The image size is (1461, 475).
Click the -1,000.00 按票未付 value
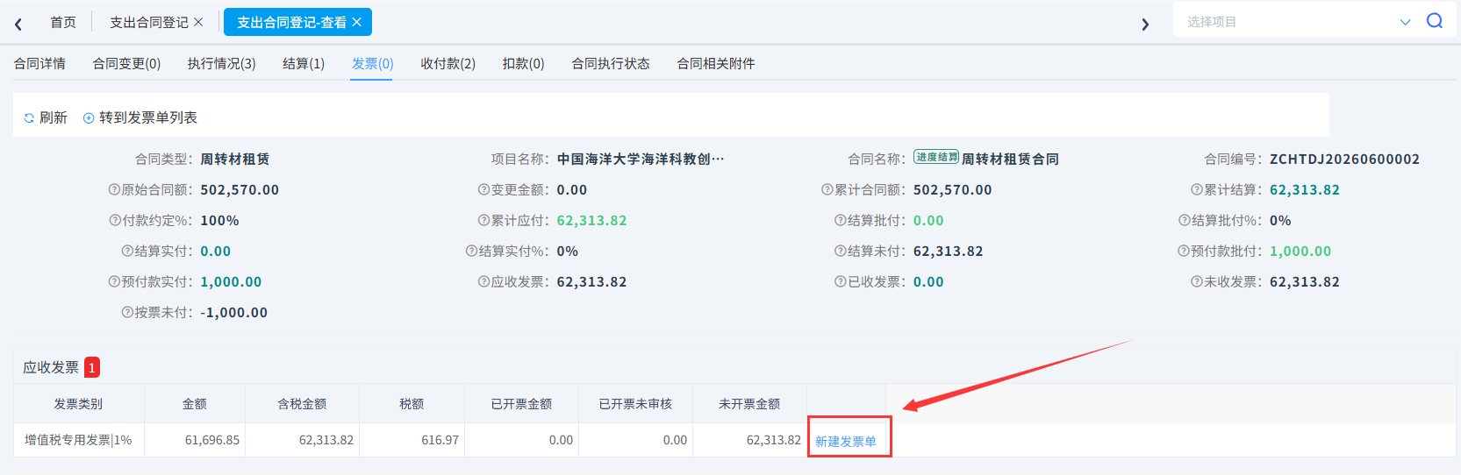pos(233,313)
